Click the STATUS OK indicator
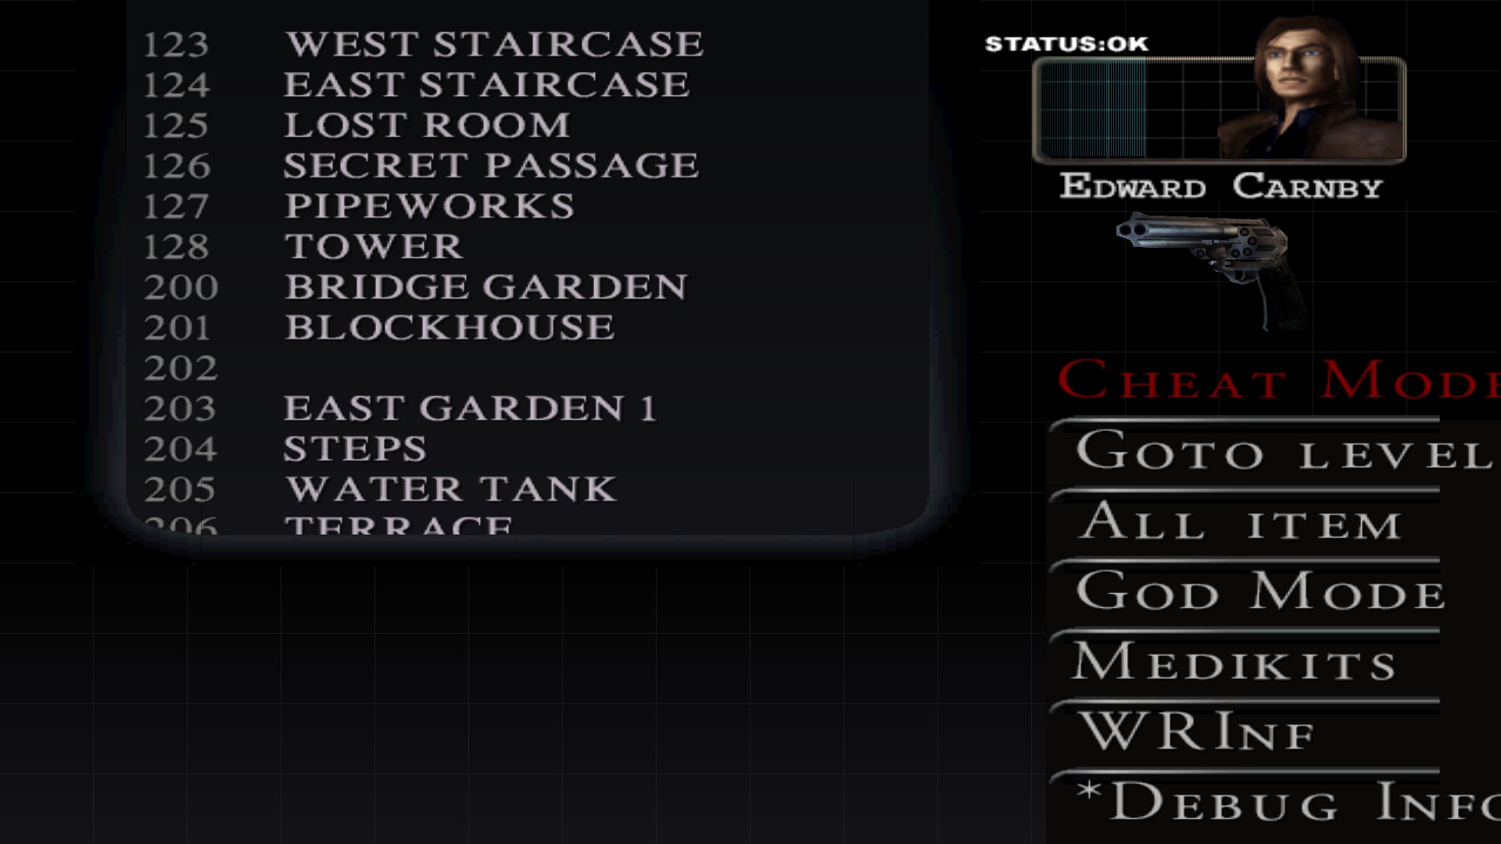The image size is (1501, 844). (1067, 43)
